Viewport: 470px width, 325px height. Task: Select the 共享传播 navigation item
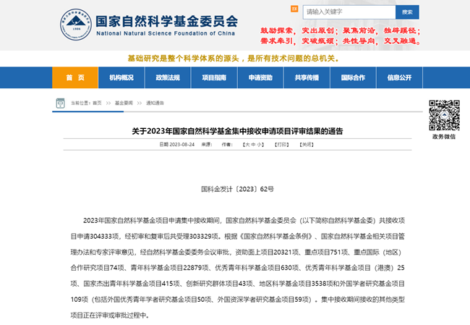click(307, 77)
